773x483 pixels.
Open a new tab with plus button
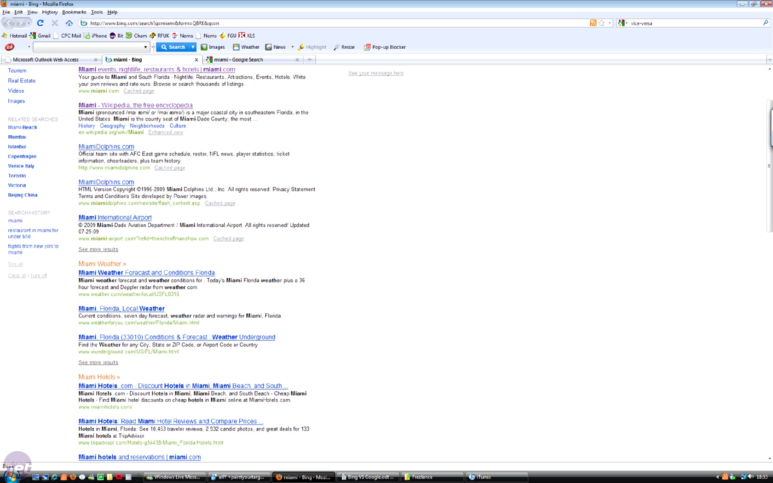tap(310, 60)
